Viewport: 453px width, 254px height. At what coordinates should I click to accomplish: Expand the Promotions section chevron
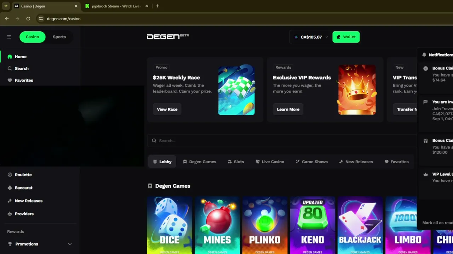pyautogui.click(x=70, y=244)
